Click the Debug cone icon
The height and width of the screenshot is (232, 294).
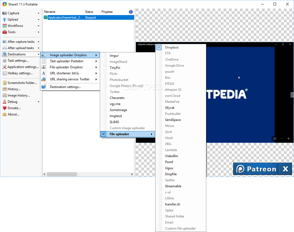coord(4,102)
